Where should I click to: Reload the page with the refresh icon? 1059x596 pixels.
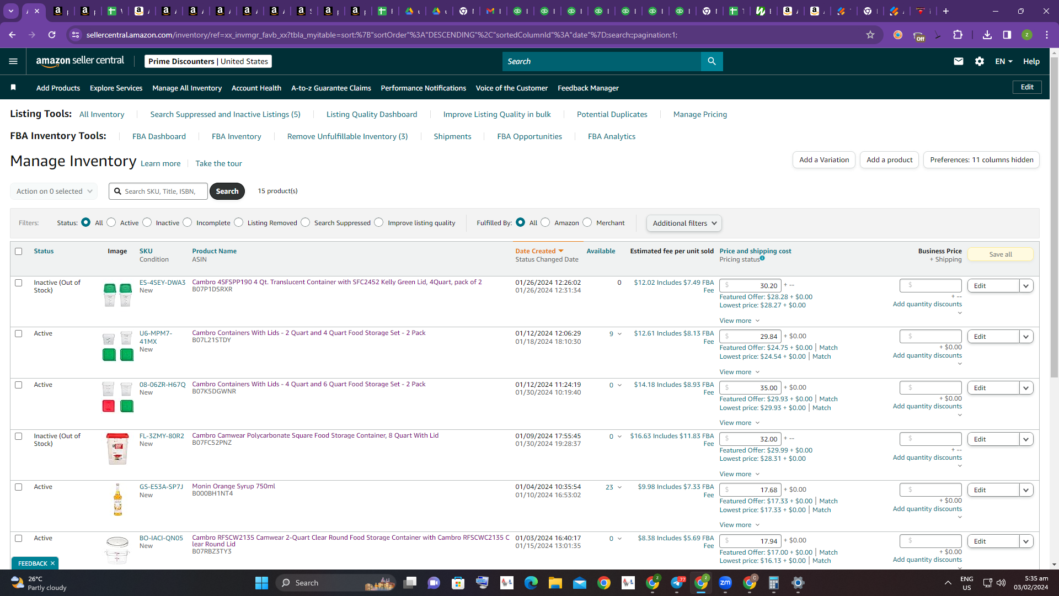(52, 35)
